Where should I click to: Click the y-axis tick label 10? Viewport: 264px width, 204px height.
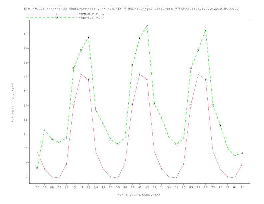point(26,134)
